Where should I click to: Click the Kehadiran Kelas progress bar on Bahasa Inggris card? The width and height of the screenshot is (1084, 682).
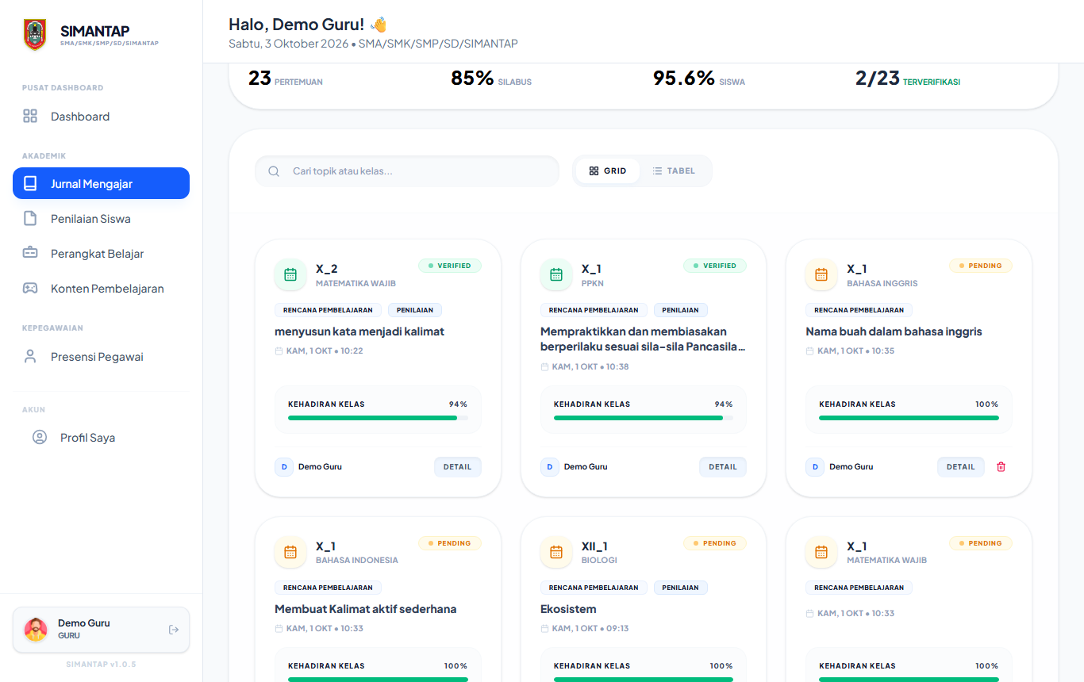(x=909, y=418)
